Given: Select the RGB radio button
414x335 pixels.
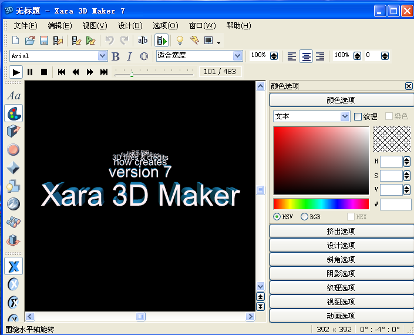Looking at the screenshot, I should click(x=304, y=217).
